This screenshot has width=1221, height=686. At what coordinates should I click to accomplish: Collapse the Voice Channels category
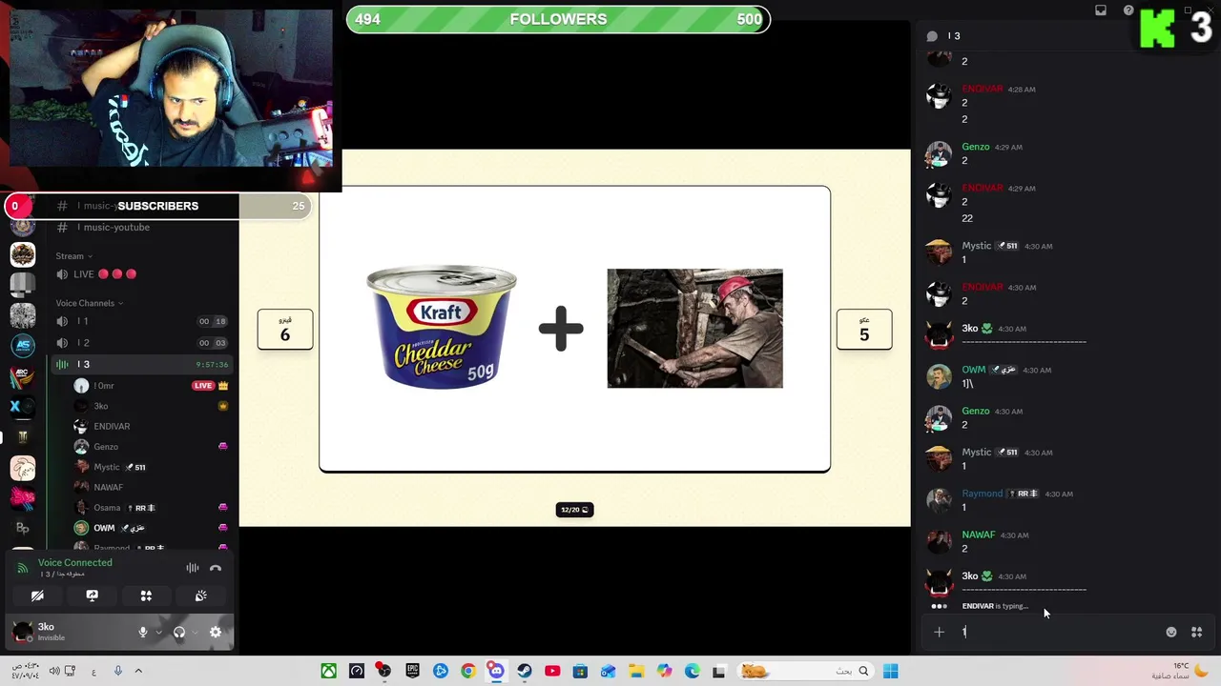pyautogui.click(x=89, y=303)
